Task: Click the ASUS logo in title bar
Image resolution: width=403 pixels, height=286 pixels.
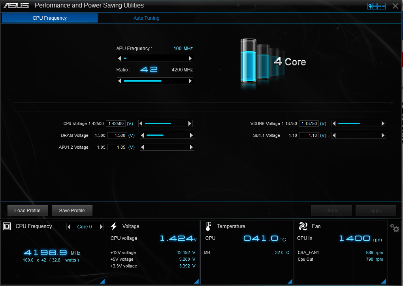Action: click(16, 6)
